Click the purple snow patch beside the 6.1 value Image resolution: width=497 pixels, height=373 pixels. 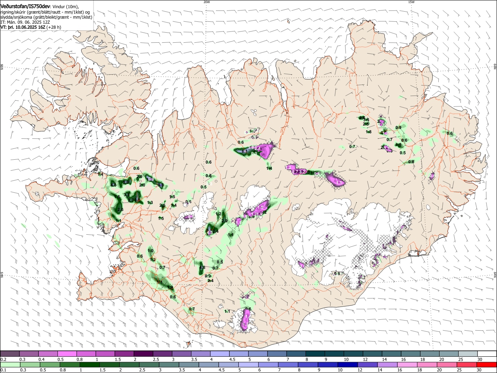click(266, 150)
